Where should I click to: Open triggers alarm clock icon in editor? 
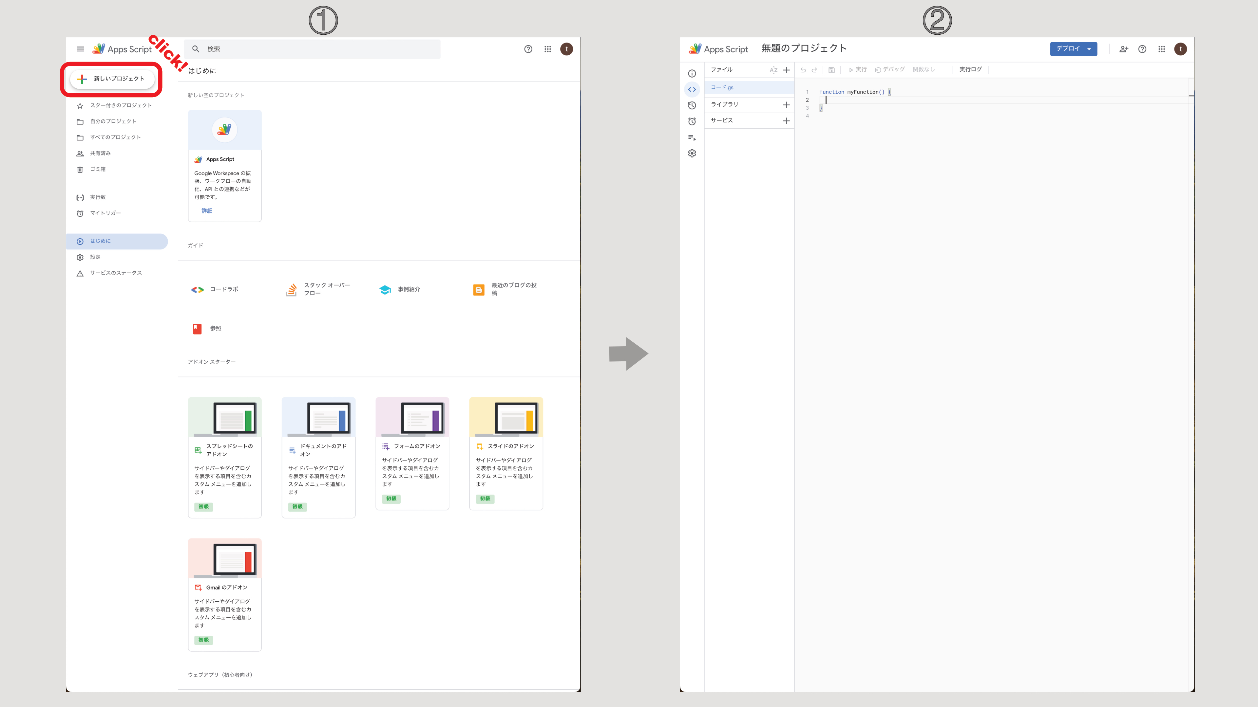point(692,121)
